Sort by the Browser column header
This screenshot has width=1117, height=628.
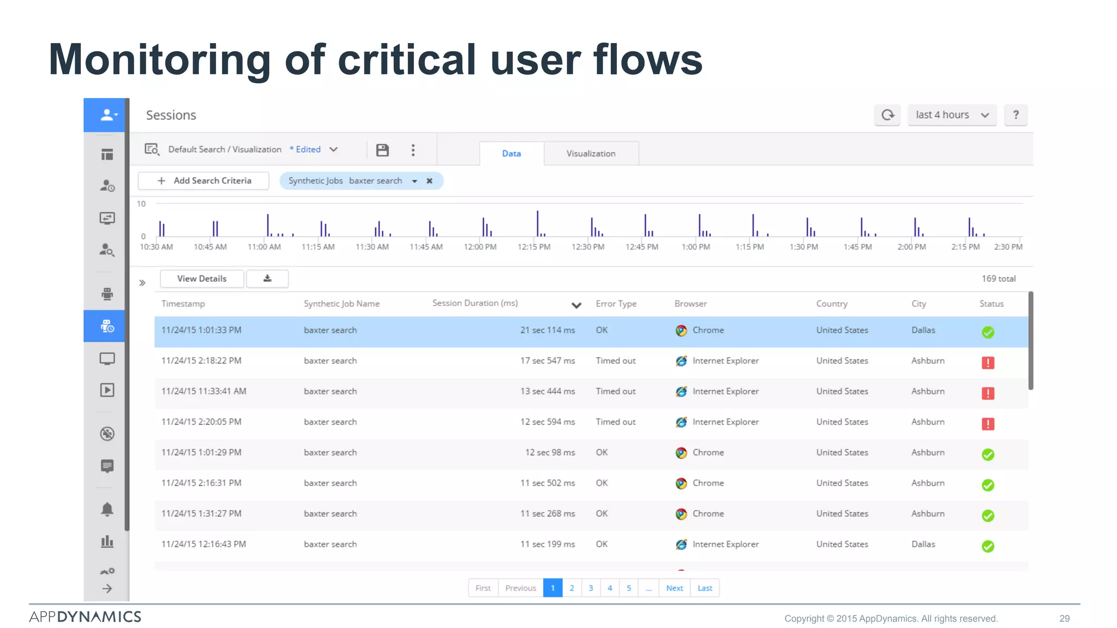690,304
